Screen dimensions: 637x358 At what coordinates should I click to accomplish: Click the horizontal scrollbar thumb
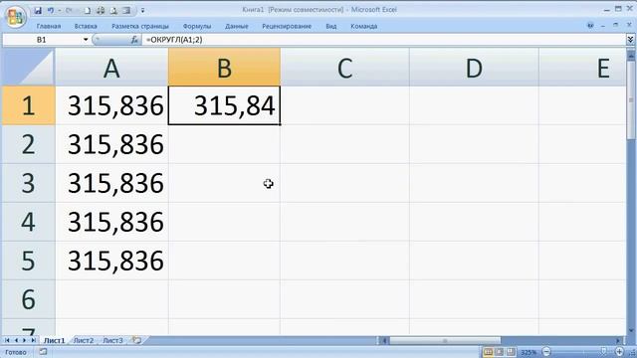445,340
